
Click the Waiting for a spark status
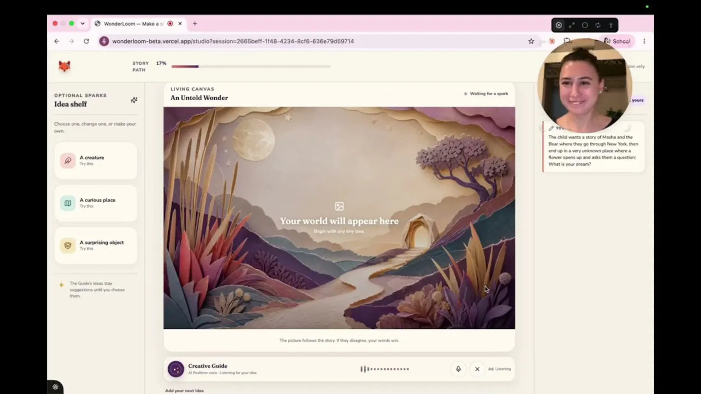click(486, 94)
